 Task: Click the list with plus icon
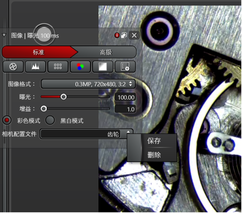[x=125, y=67]
